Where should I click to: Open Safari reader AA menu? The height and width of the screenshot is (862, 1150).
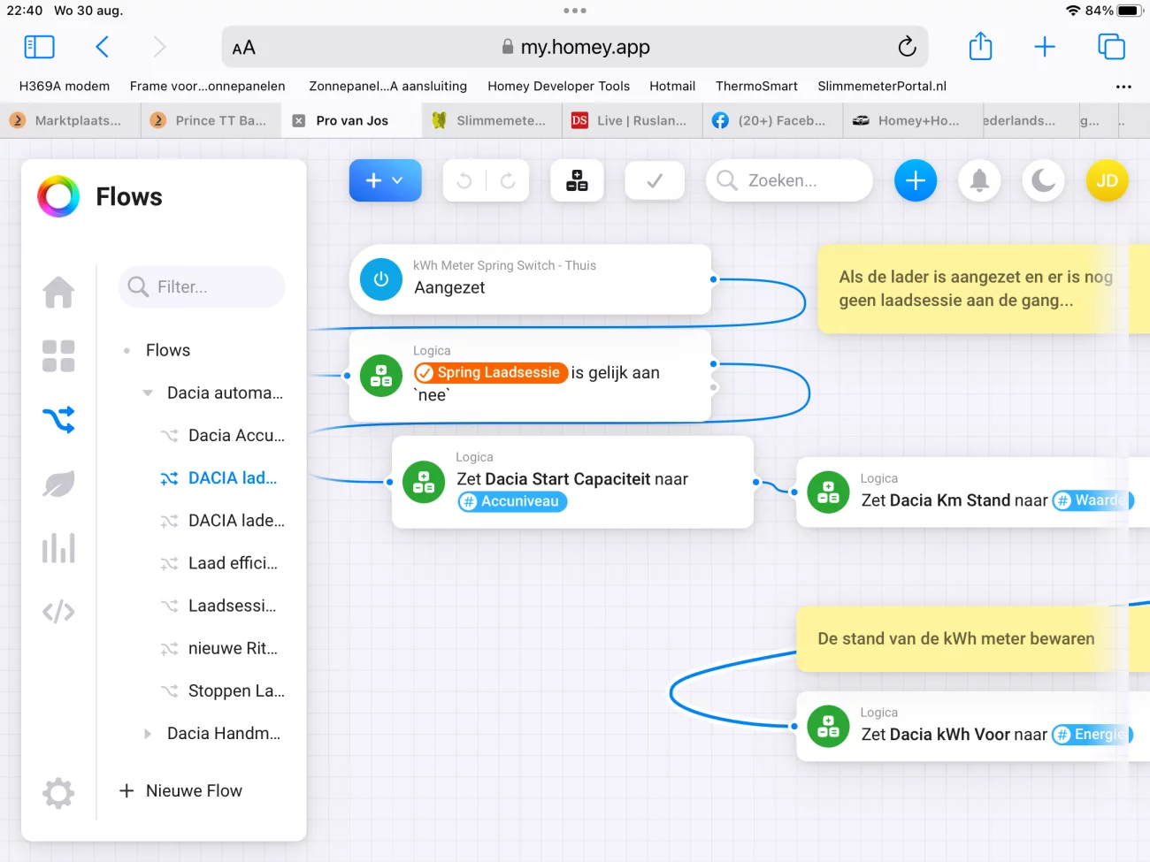point(243,48)
